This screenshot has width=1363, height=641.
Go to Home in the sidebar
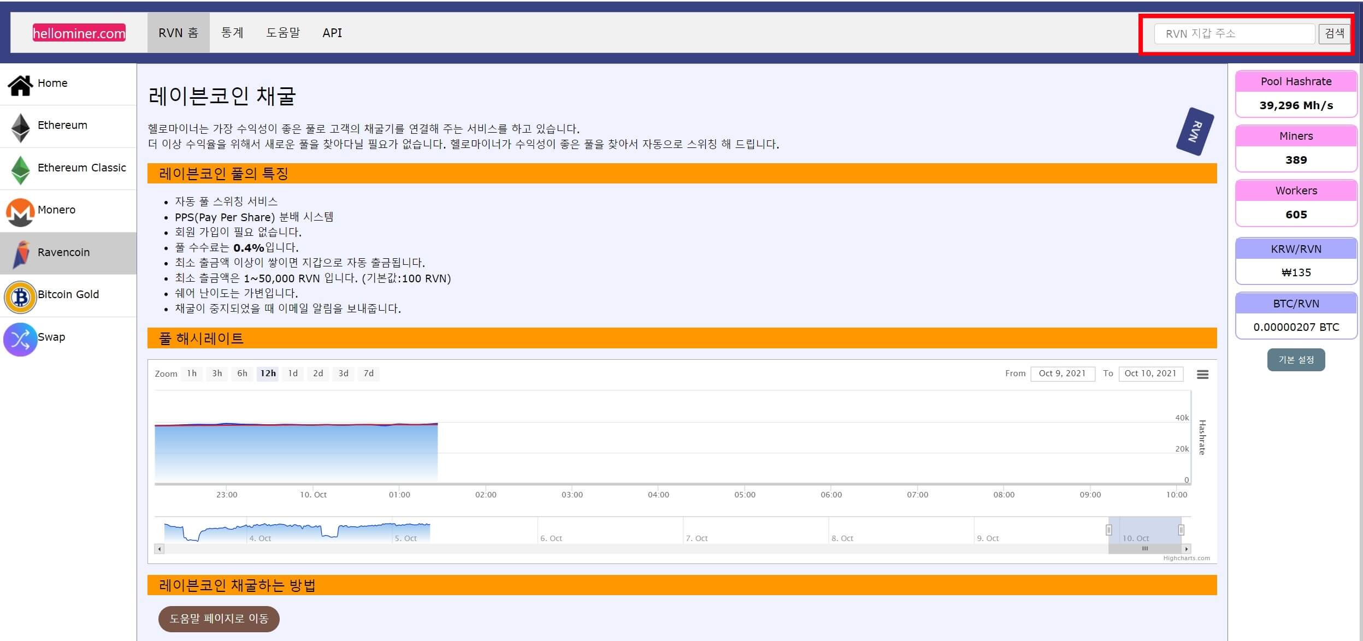68,84
